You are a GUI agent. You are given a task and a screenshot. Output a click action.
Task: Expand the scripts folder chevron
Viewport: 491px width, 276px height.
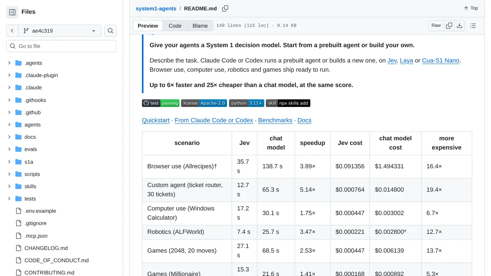point(9,174)
